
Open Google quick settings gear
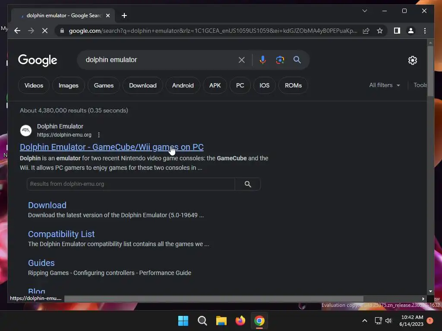coord(412,60)
